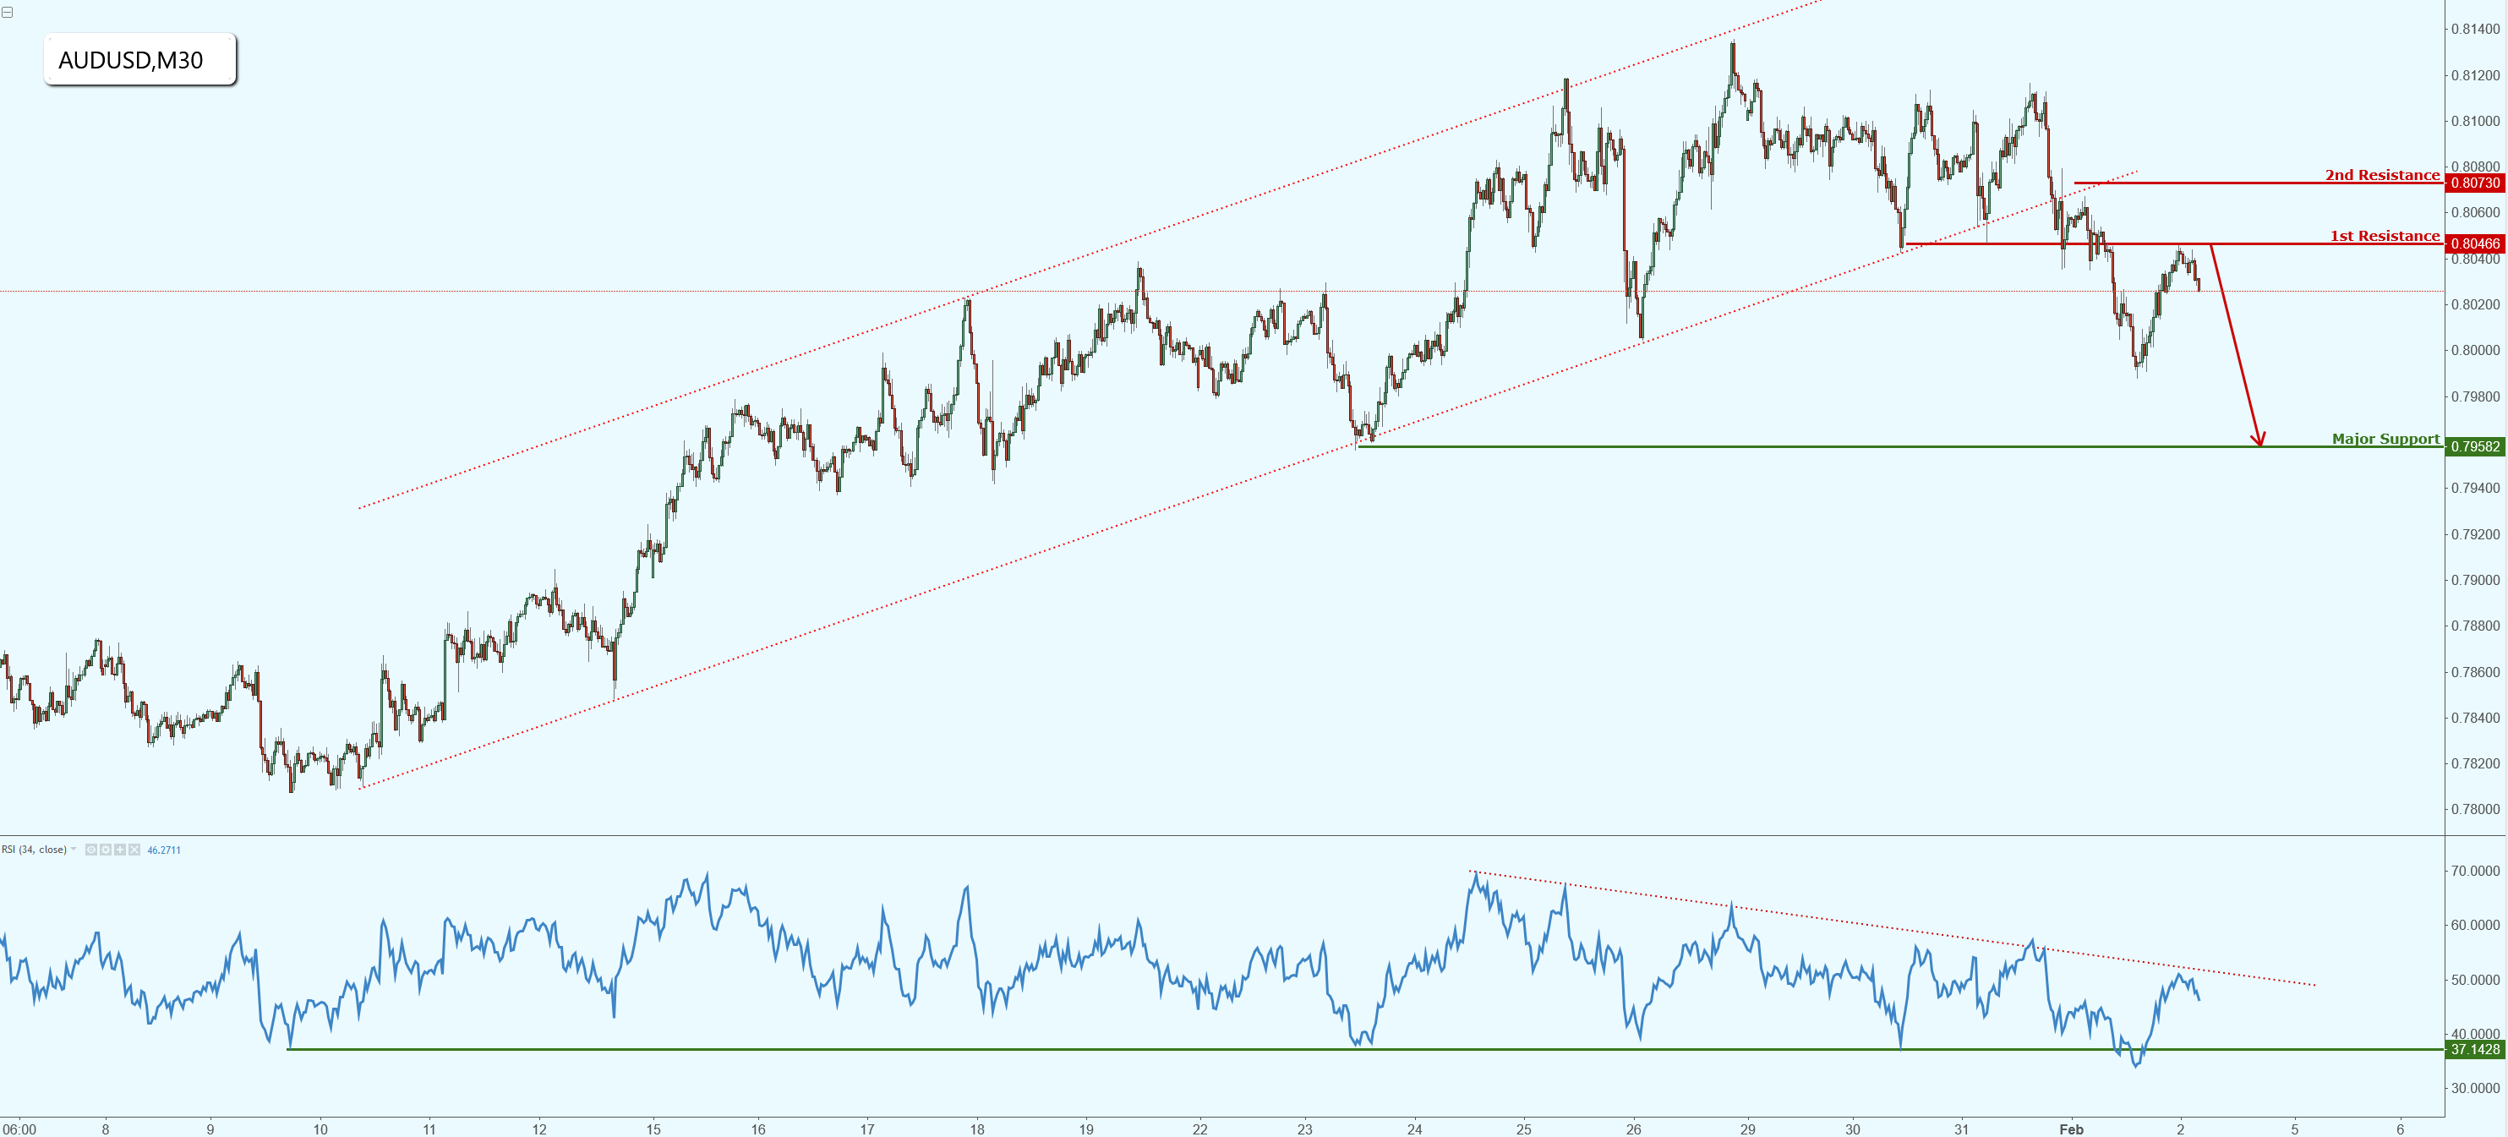Select the 70.0000 RSI axis label
Image resolution: width=2508 pixels, height=1137 pixels.
(2475, 870)
